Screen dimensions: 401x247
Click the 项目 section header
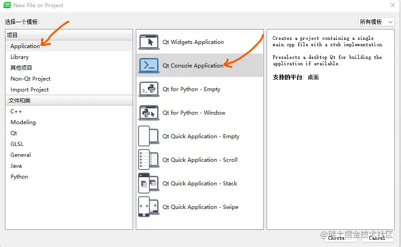[69, 35]
